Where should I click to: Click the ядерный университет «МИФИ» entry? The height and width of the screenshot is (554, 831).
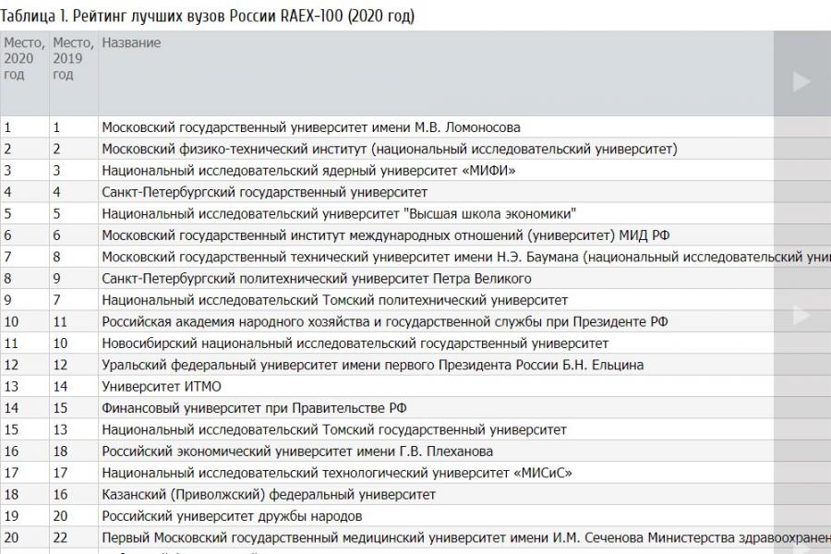(308, 170)
